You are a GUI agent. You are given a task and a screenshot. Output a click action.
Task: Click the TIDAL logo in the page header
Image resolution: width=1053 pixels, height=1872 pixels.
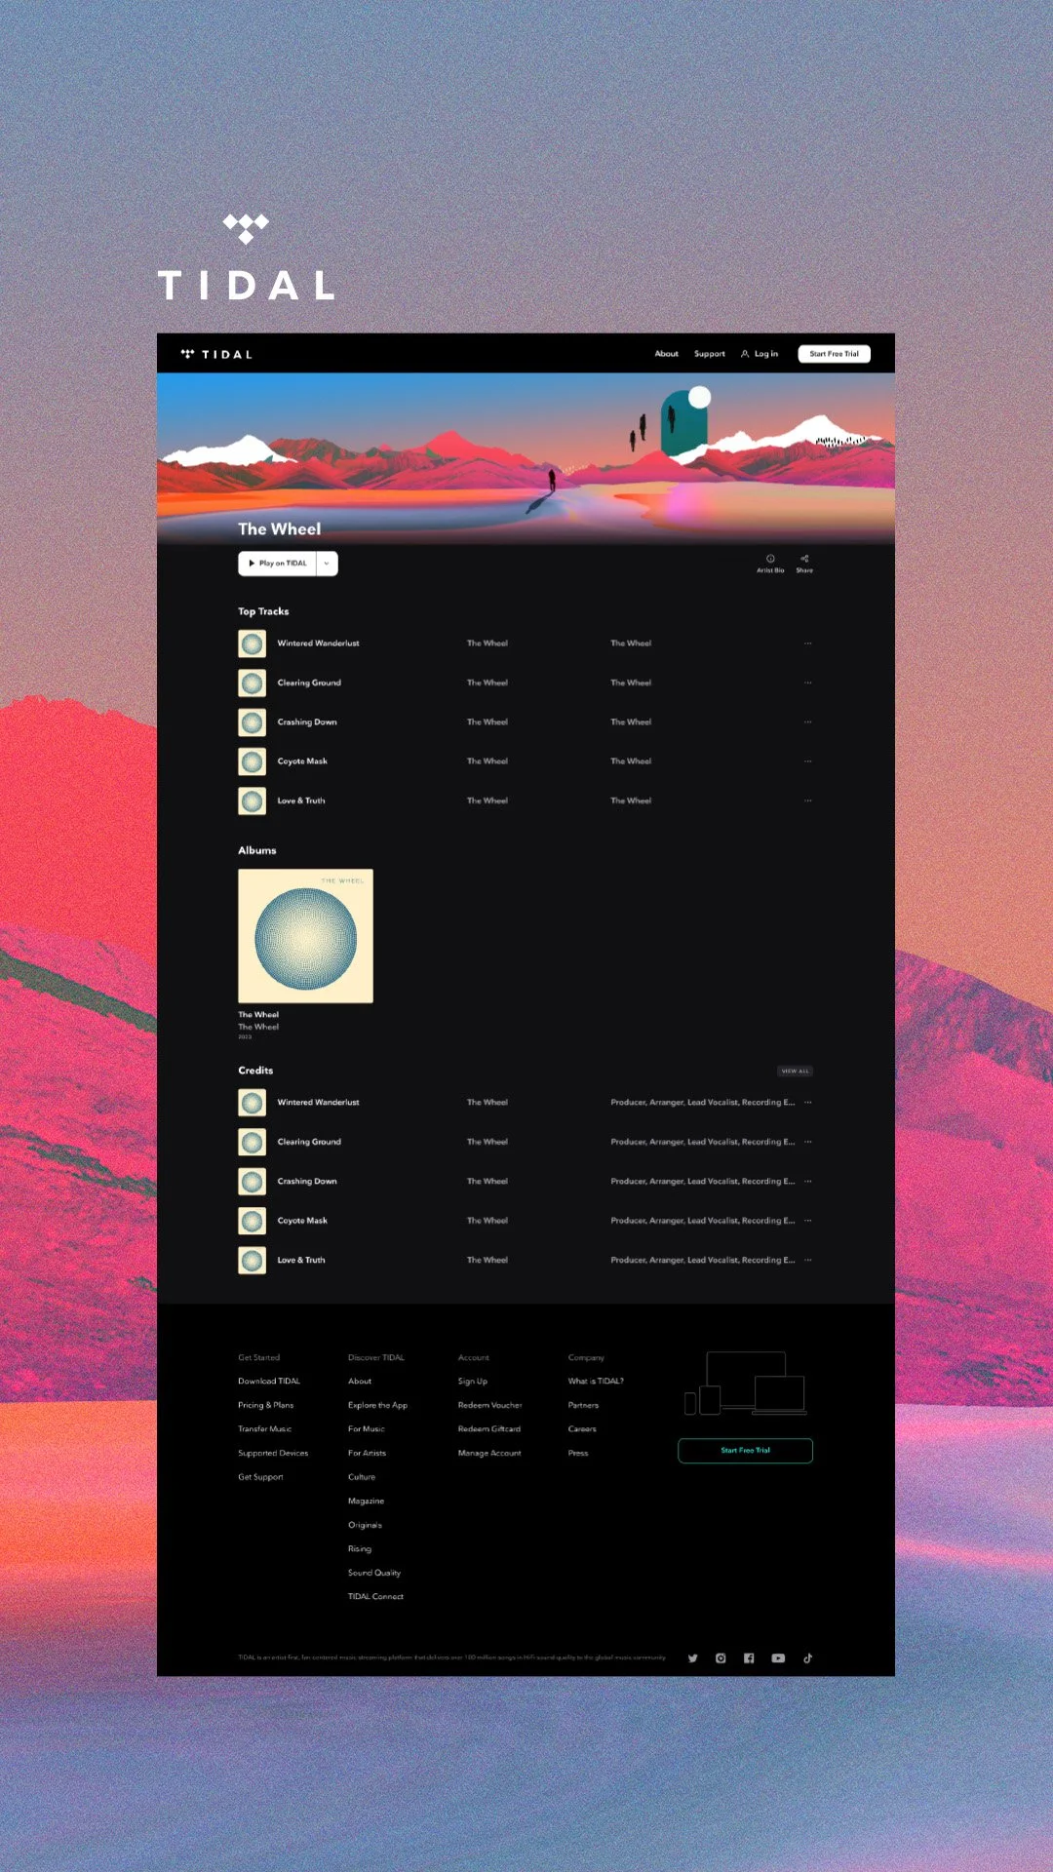(x=216, y=354)
